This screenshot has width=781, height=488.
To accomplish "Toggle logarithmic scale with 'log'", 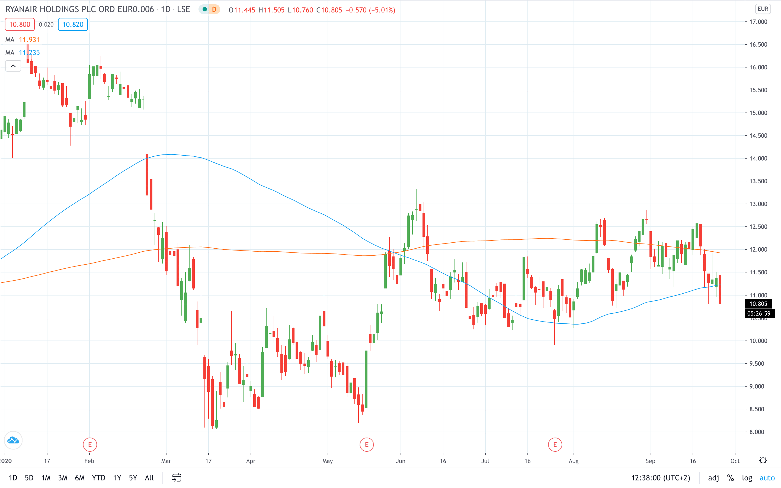I will [x=747, y=478].
